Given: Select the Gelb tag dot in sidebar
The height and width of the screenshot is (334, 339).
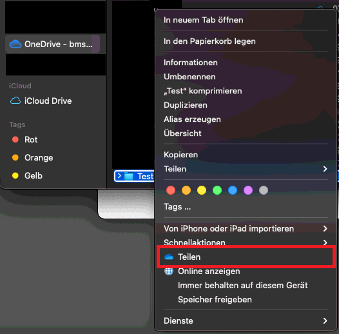Looking at the screenshot, I should (x=15, y=175).
